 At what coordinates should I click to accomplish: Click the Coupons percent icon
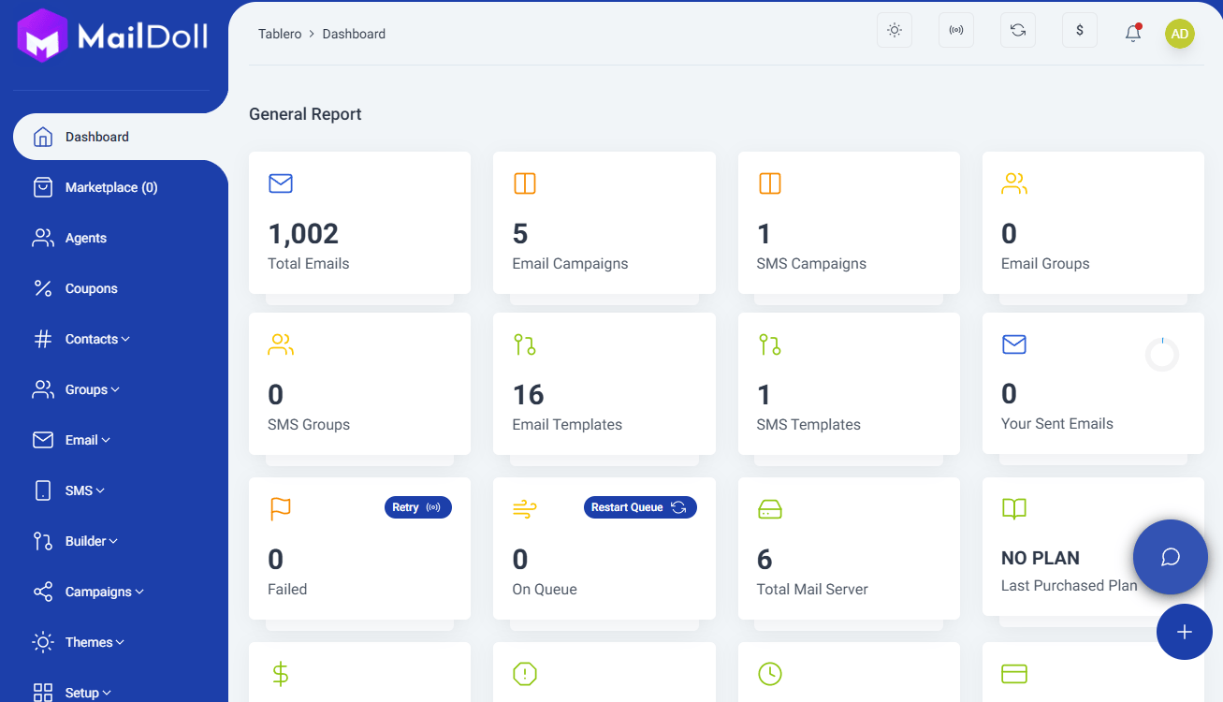(43, 288)
